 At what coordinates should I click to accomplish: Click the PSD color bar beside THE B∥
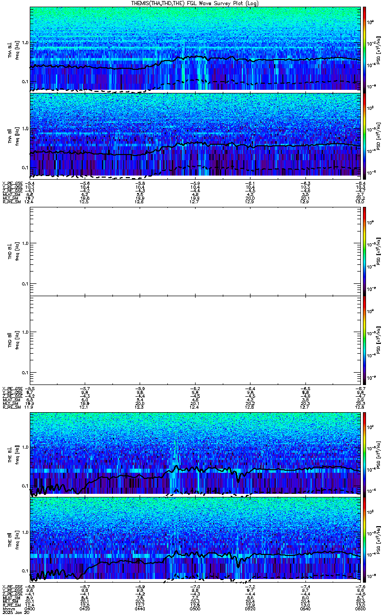pos(364,538)
